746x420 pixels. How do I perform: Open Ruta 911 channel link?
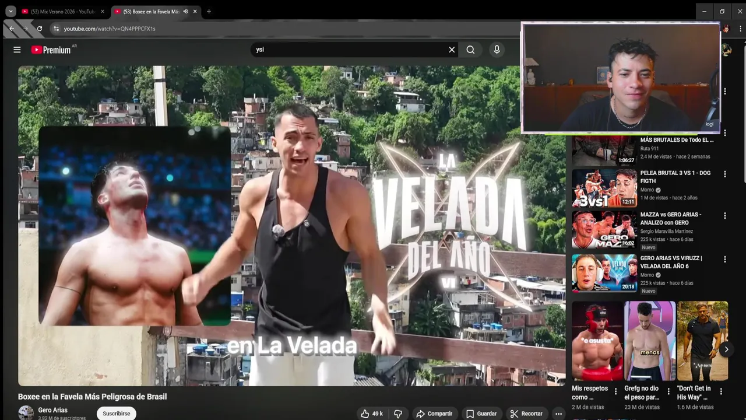click(649, 149)
